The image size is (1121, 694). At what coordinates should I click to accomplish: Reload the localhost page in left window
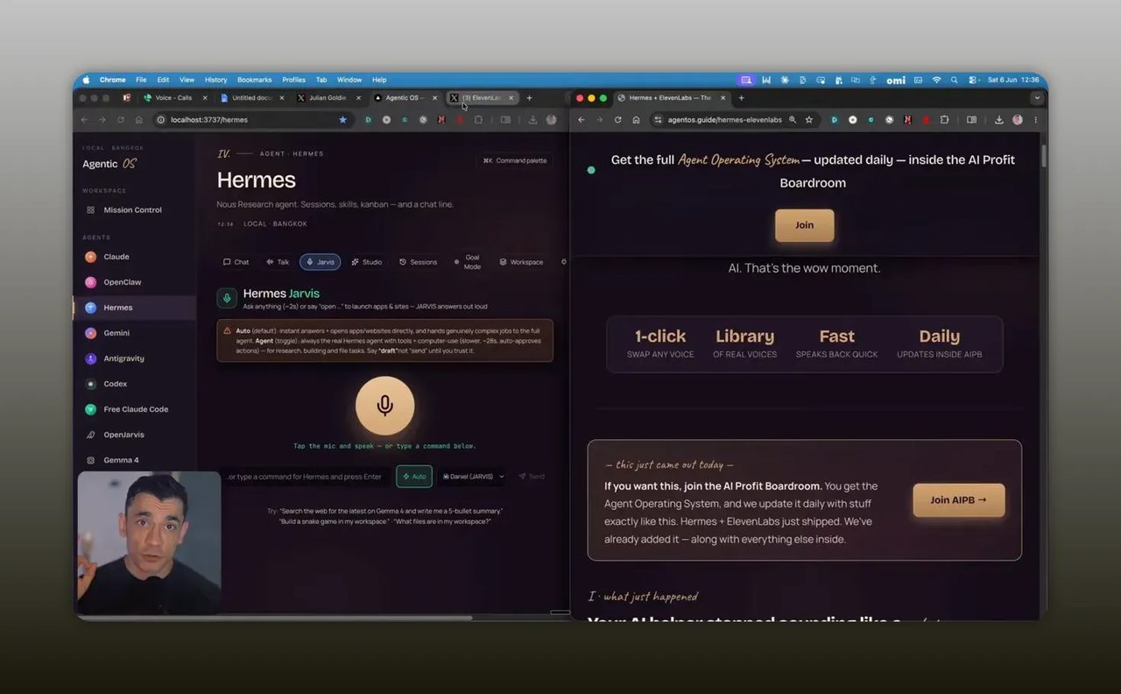click(120, 119)
